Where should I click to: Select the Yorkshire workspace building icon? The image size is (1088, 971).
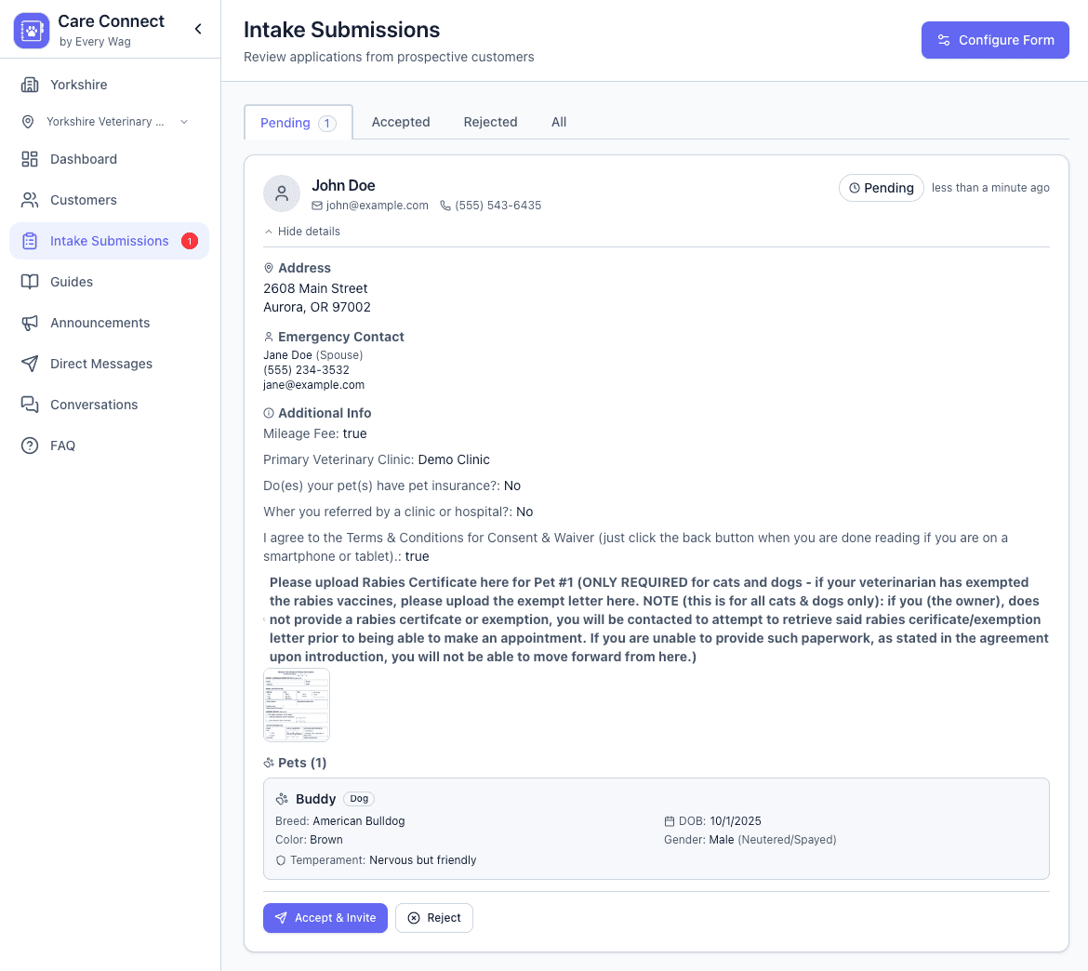pyautogui.click(x=28, y=85)
